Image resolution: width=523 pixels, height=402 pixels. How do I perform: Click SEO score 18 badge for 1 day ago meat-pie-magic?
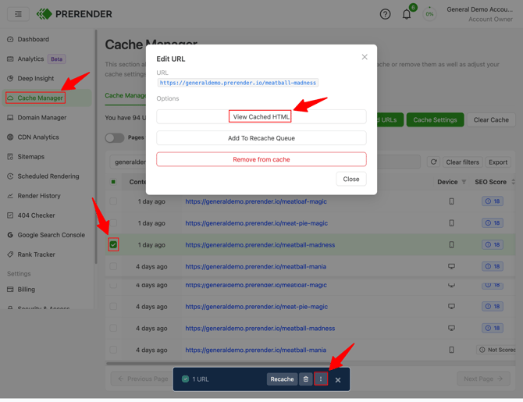click(x=493, y=222)
